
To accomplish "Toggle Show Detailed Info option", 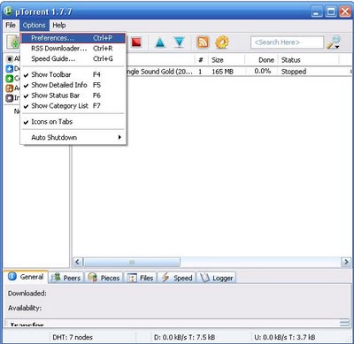I will (73, 85).
